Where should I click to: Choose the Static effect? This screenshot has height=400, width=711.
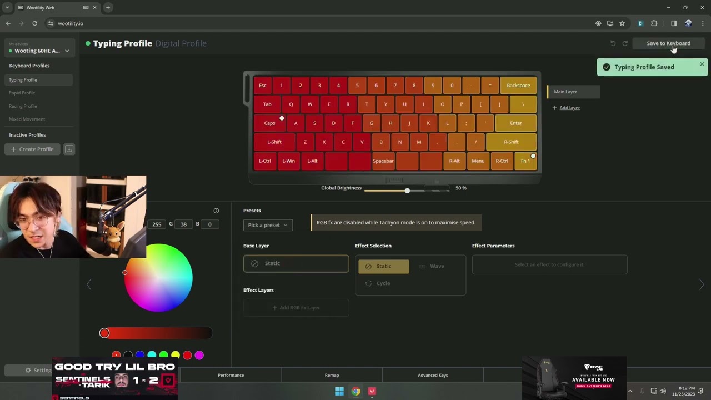(384, 267)
